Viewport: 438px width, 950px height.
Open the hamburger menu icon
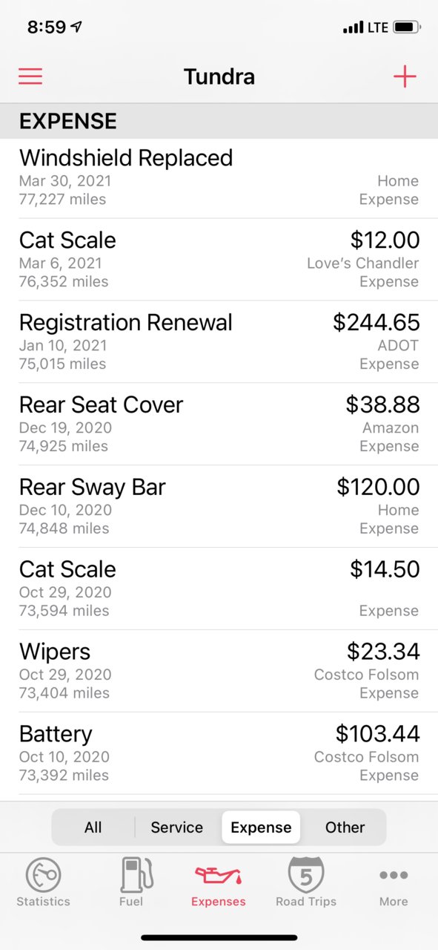[x=30, y=76]
